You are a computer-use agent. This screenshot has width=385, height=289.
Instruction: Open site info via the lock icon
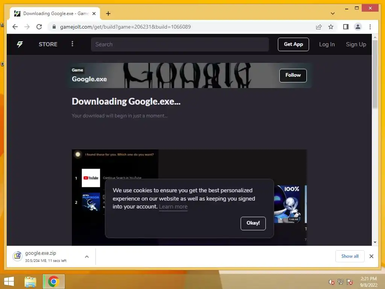coord(54,27)
